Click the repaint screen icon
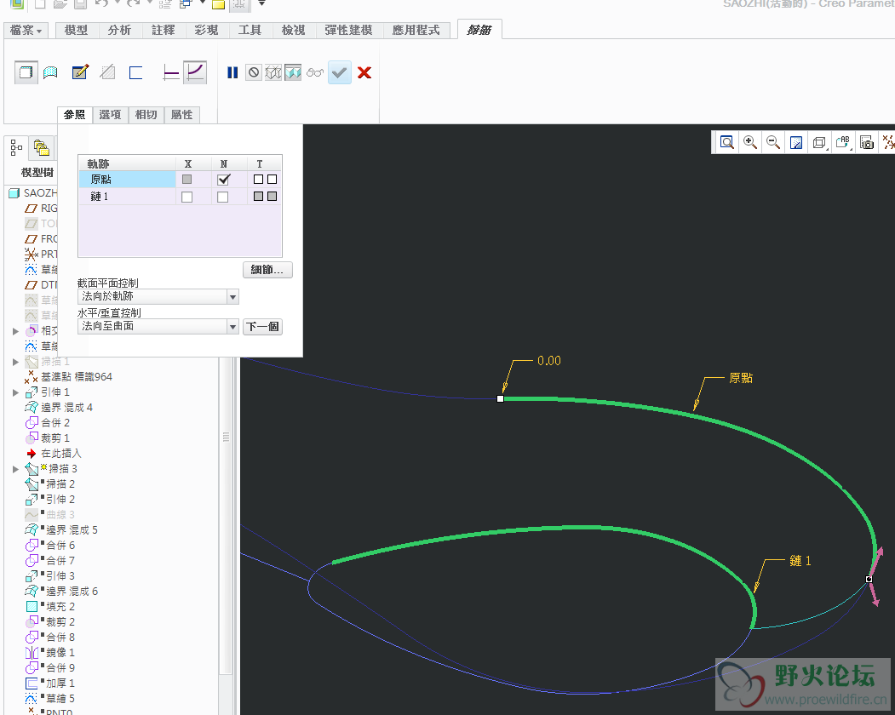The width and height of the screenshot is (895, 715). tap(795, 142)
